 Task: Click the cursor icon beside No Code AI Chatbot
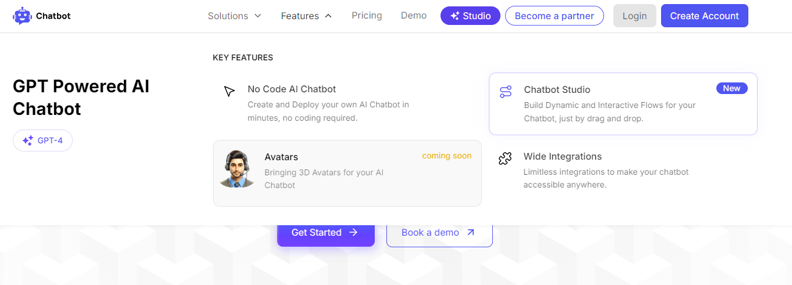[229, 92]
